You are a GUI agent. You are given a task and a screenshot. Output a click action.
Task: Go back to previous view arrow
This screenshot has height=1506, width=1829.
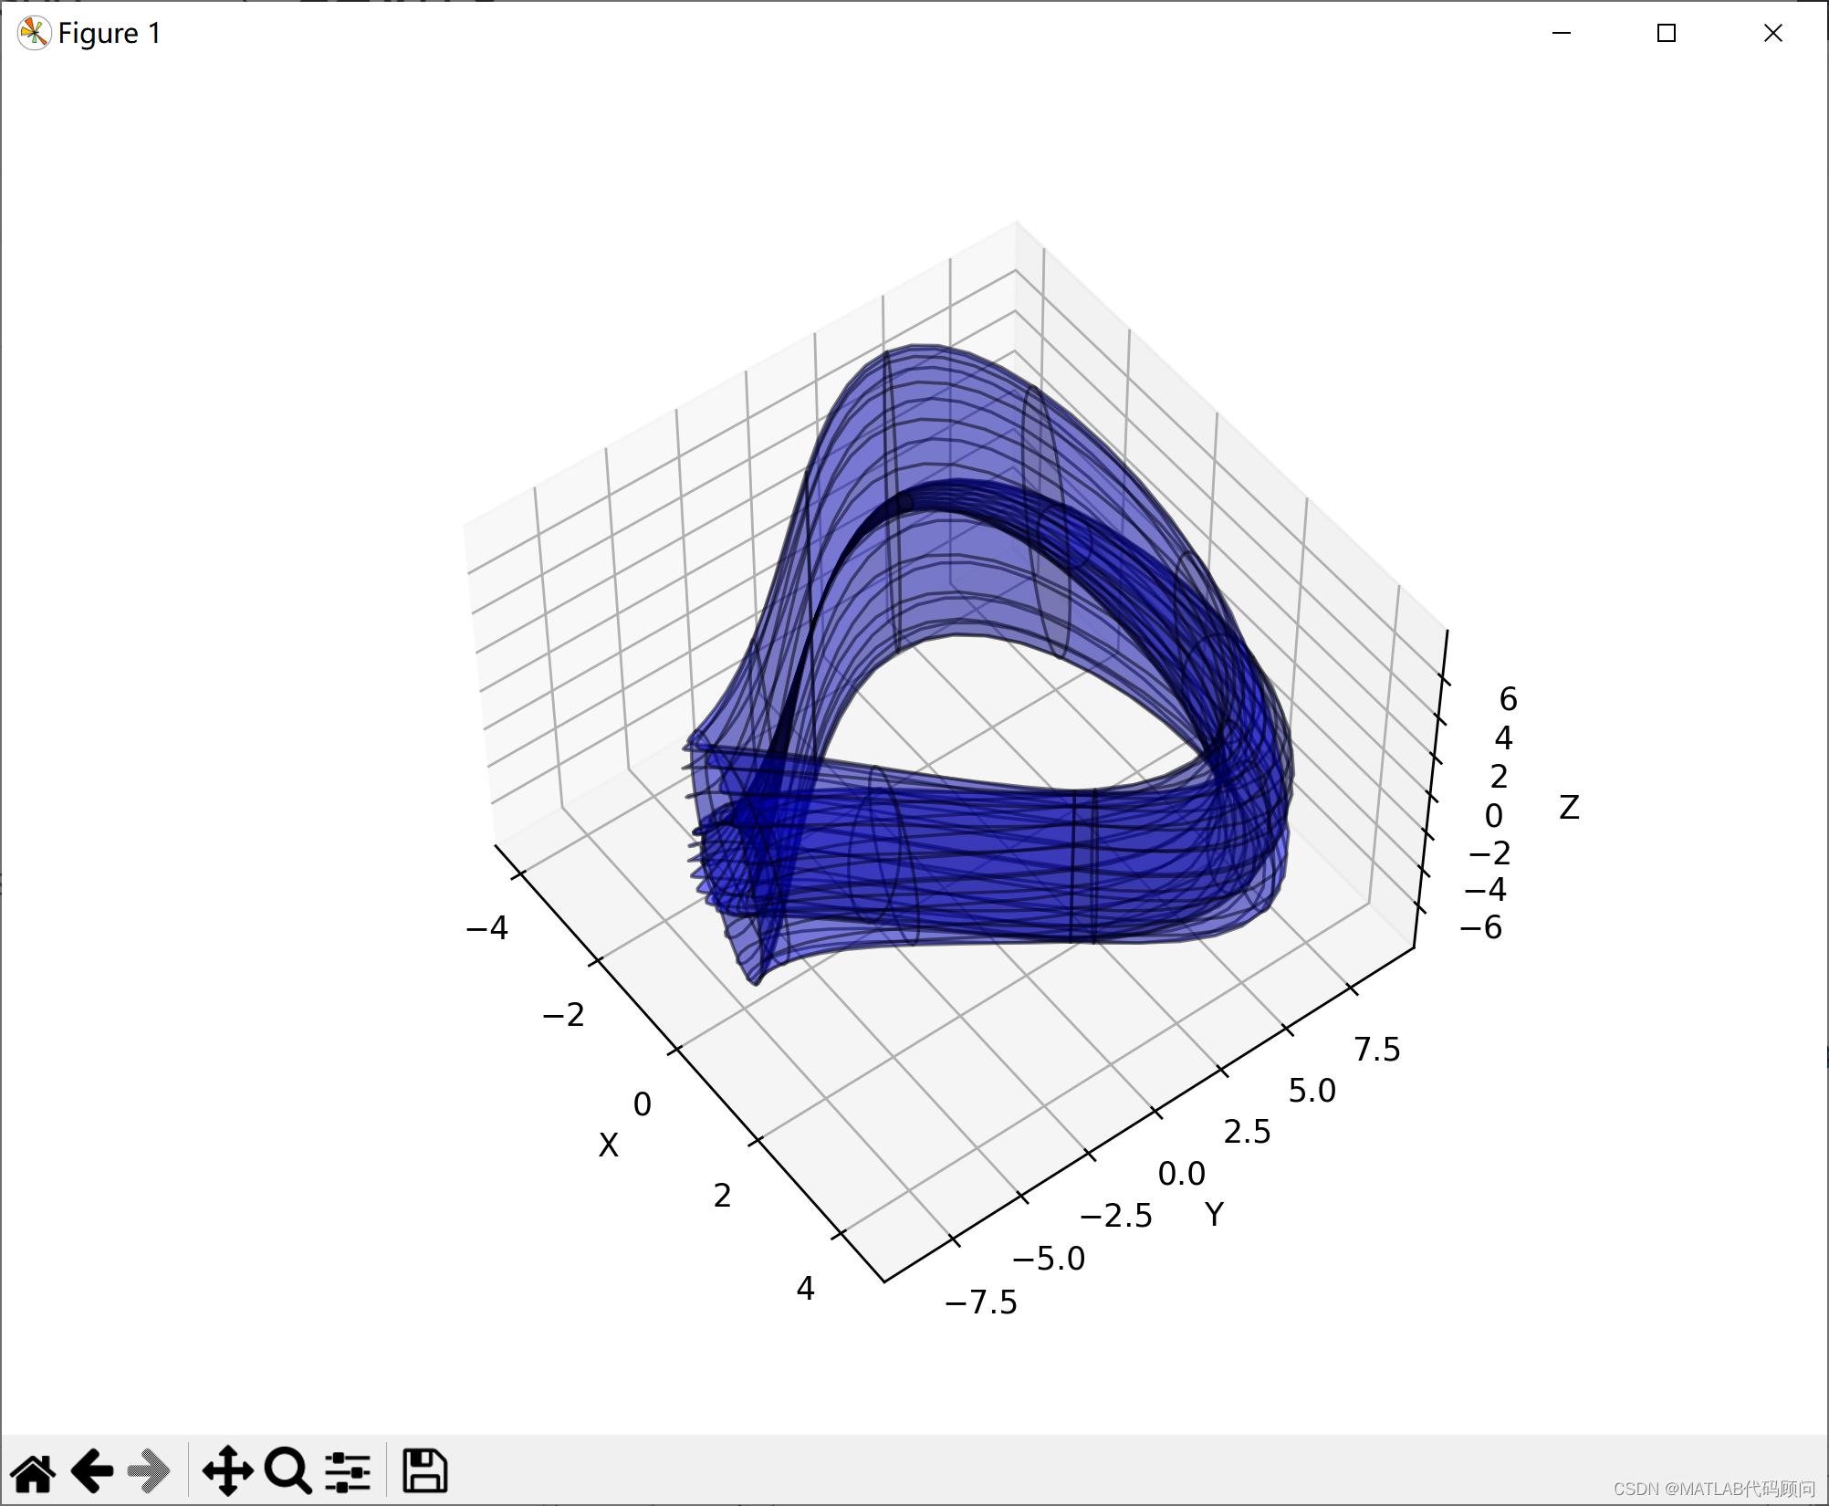(x=92, y=1470)
